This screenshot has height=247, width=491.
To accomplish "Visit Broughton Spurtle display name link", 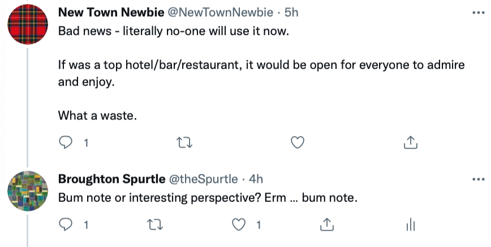I will tap(112, 179).
